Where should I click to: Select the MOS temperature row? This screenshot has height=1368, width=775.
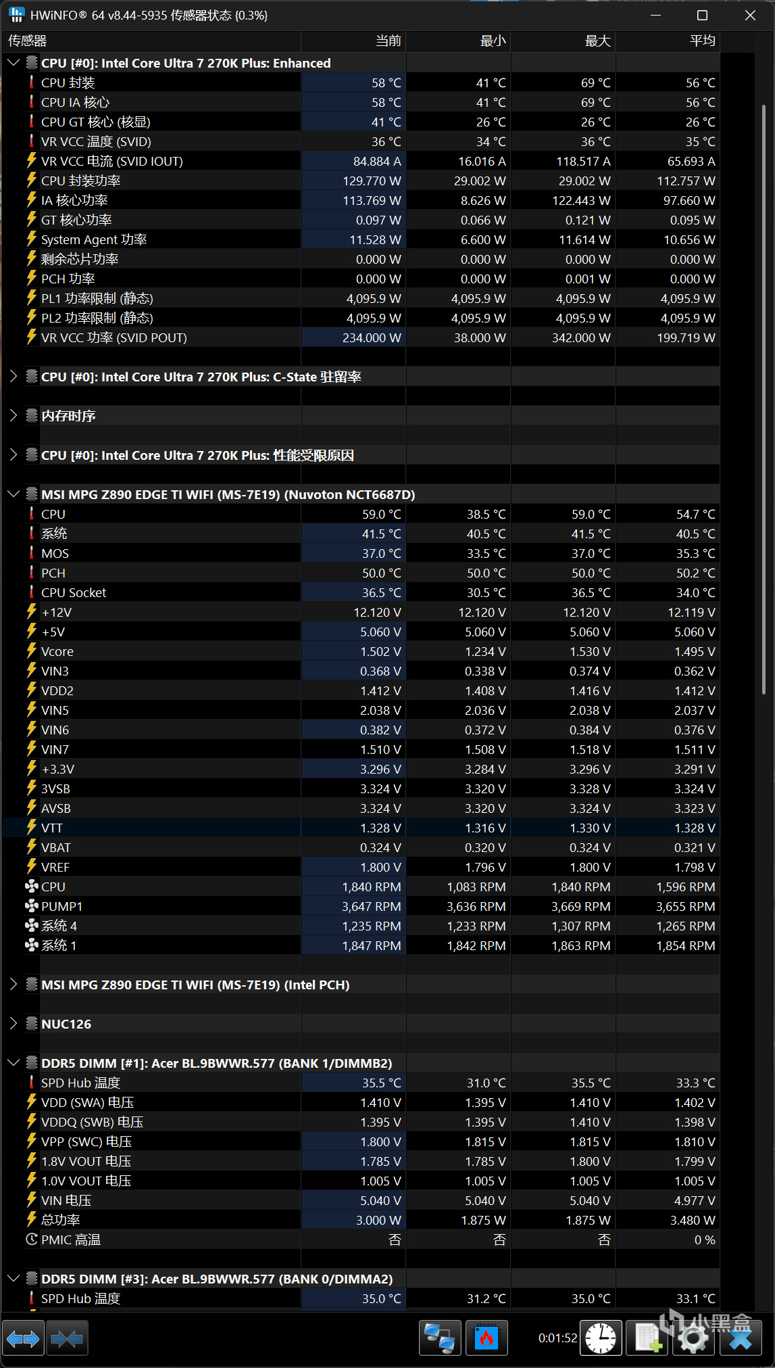(x=361, y=553)
